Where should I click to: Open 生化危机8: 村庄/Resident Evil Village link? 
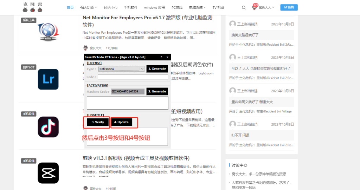pyautogui.click(x=265, y=111)
